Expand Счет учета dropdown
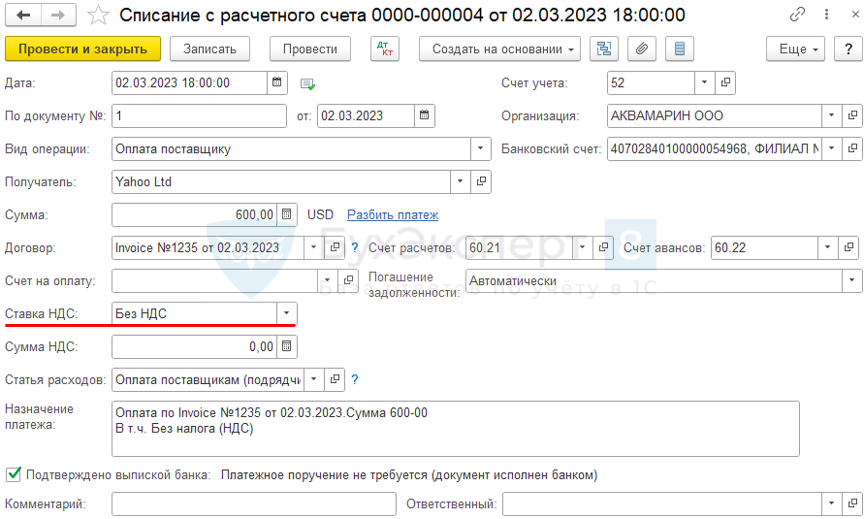Screen dimensions: 864x519 (x=704, y=82)
